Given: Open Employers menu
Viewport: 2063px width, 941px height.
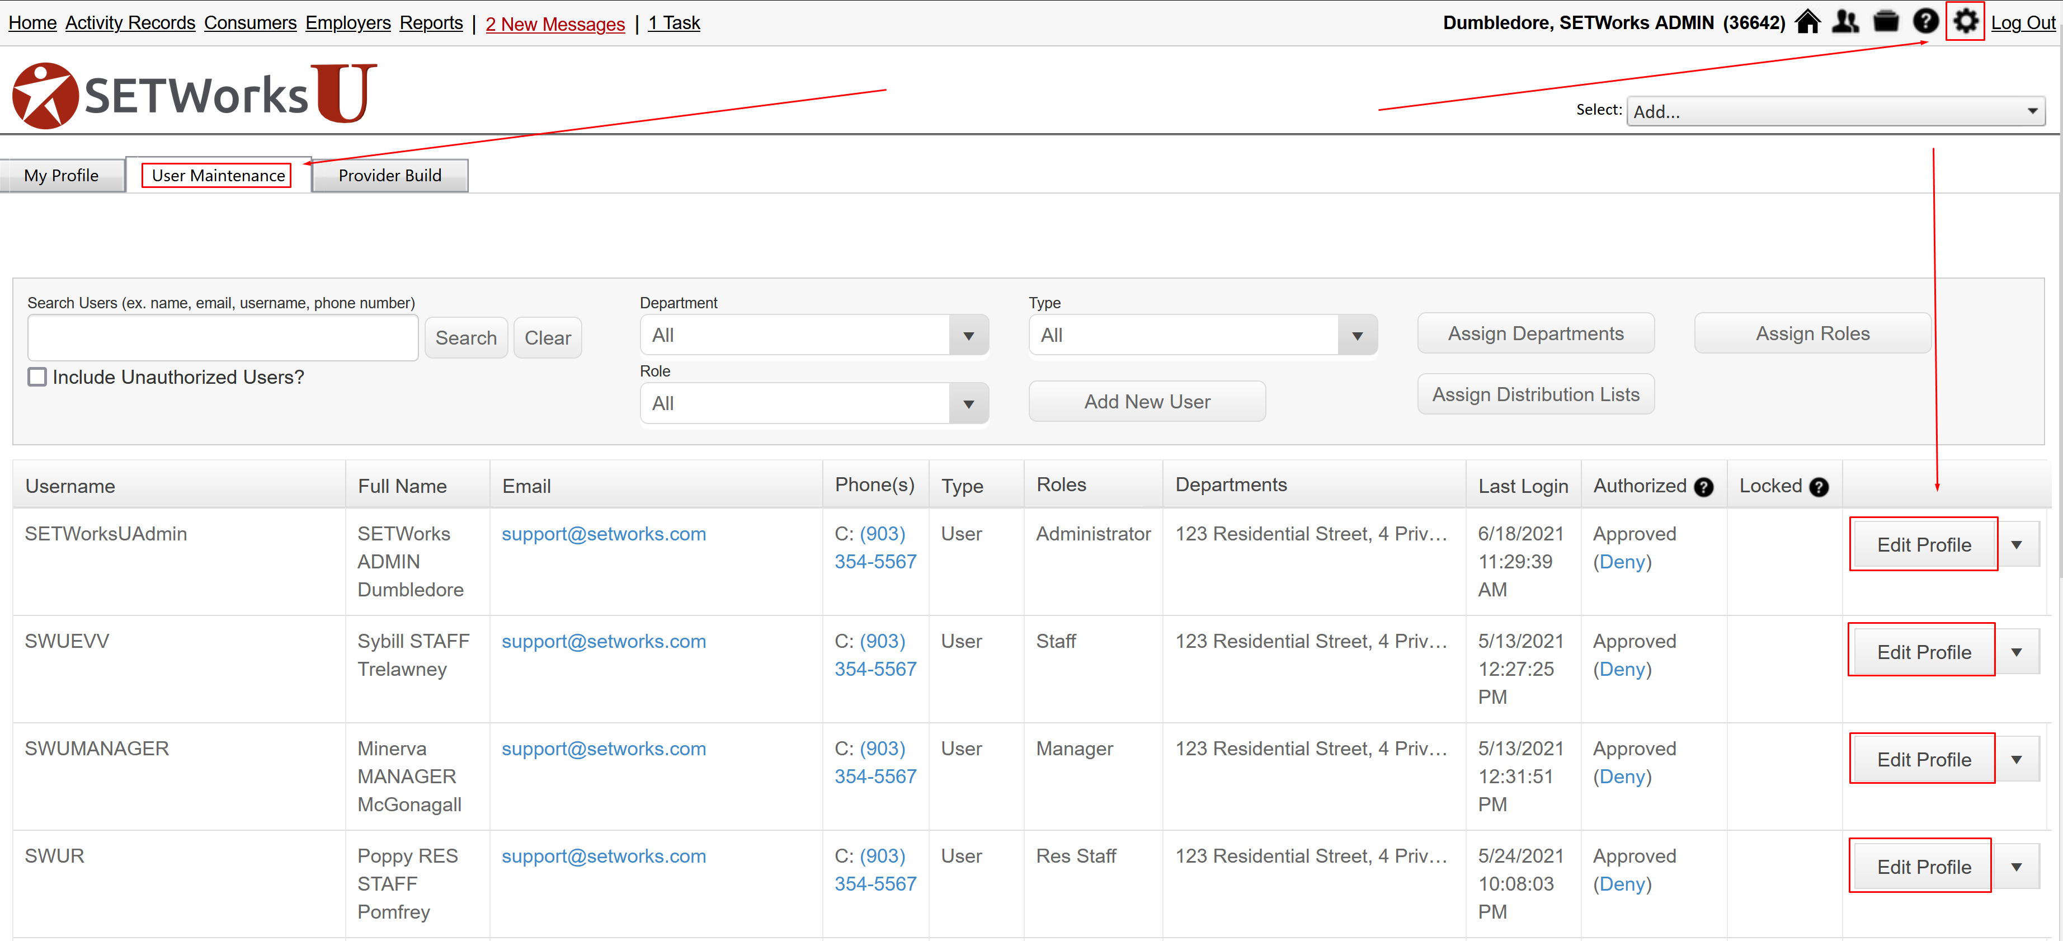Looking at the screenshot, I should [347, 22].
